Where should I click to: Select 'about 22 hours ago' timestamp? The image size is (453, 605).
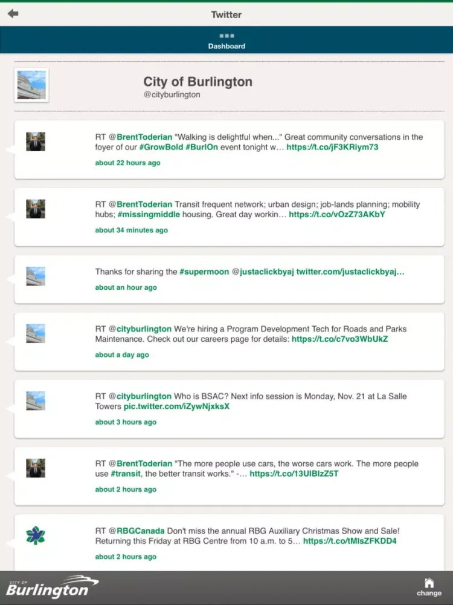click(x=127, y=163)
